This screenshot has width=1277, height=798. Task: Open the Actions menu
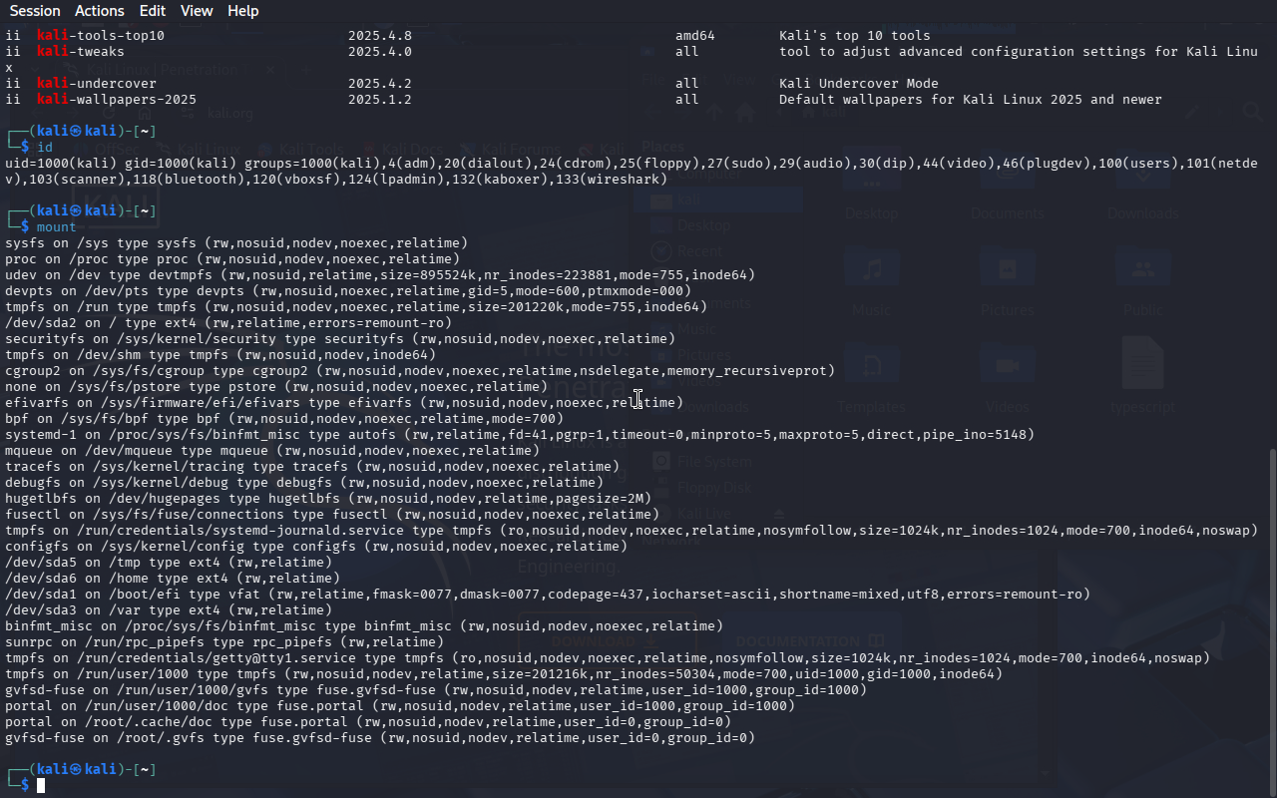(x=100, y=11)
